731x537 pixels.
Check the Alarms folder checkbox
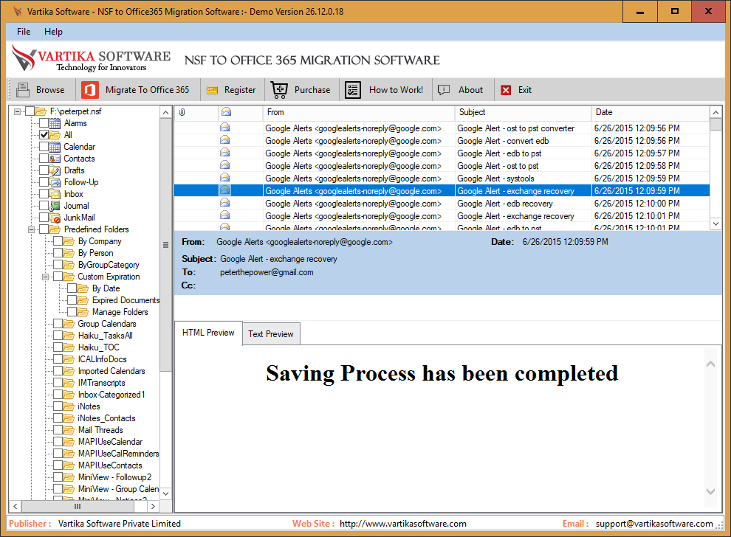[44, 123]
